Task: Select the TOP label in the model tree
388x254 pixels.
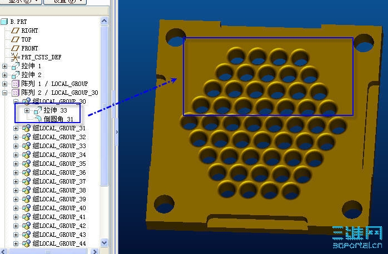Action: click(26, 39)
